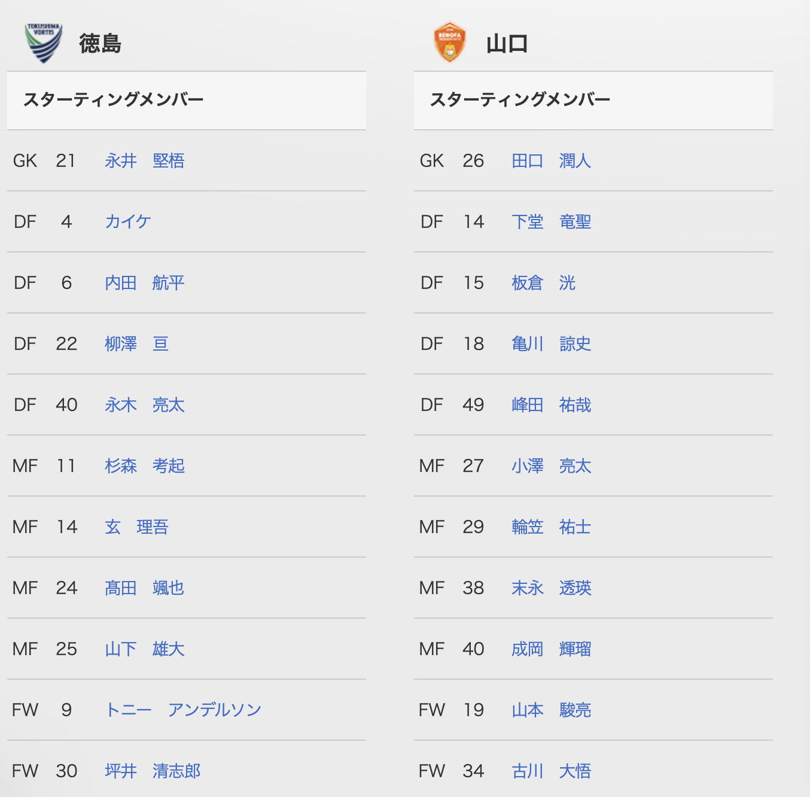Open 柳澤 亘 player page
810x797 pixels.
136,344
